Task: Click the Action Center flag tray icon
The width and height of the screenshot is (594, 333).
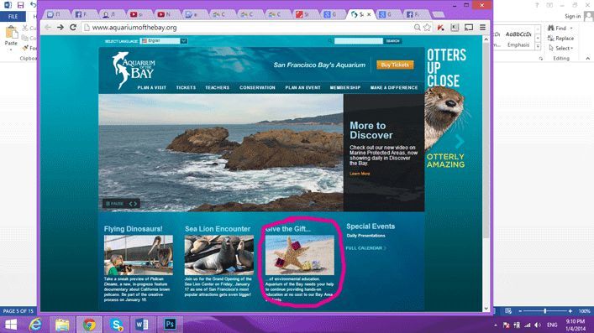Action: pyautogui.click(x=506, y=325)
